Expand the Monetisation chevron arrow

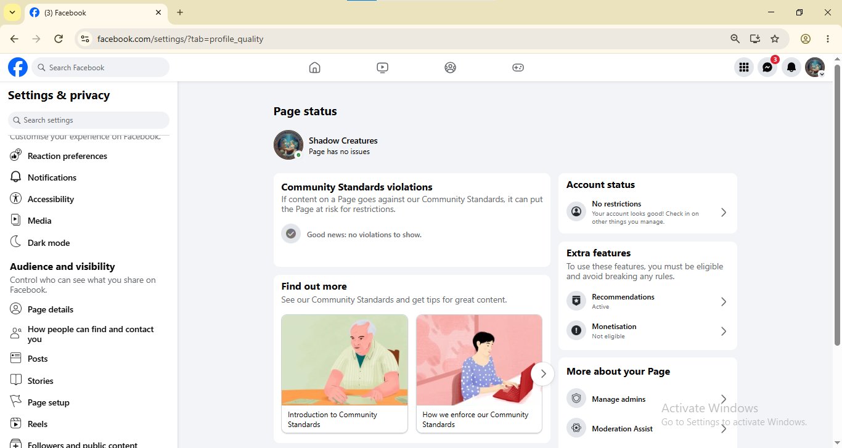pos(724,331)
